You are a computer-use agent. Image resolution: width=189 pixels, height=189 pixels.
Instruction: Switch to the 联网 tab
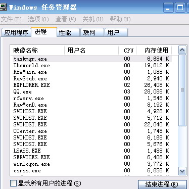pyautogui.click(x=92, y=32)
